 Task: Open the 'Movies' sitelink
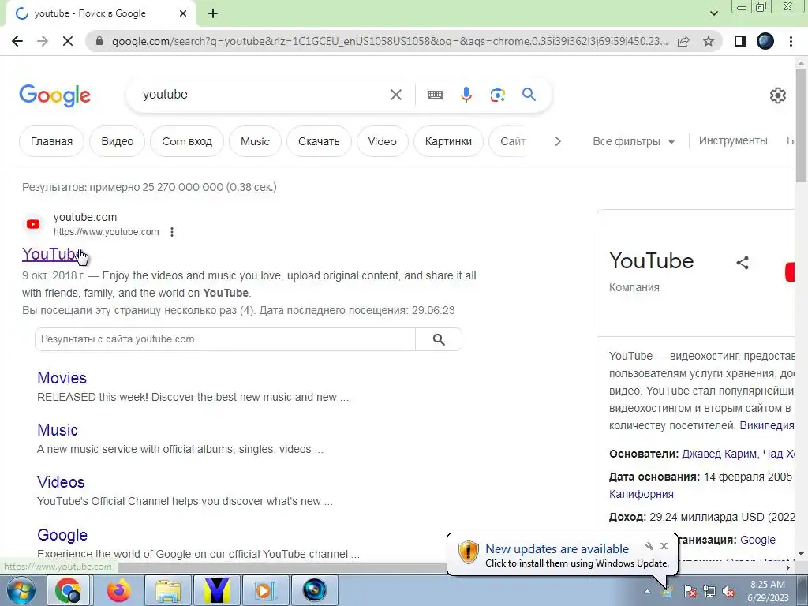[62, 378]
